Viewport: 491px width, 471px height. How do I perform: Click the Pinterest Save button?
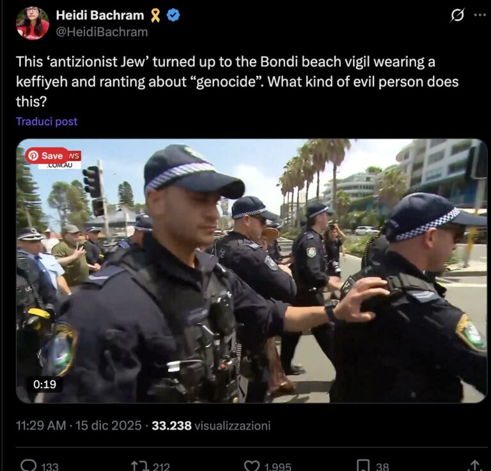point(47,155)
